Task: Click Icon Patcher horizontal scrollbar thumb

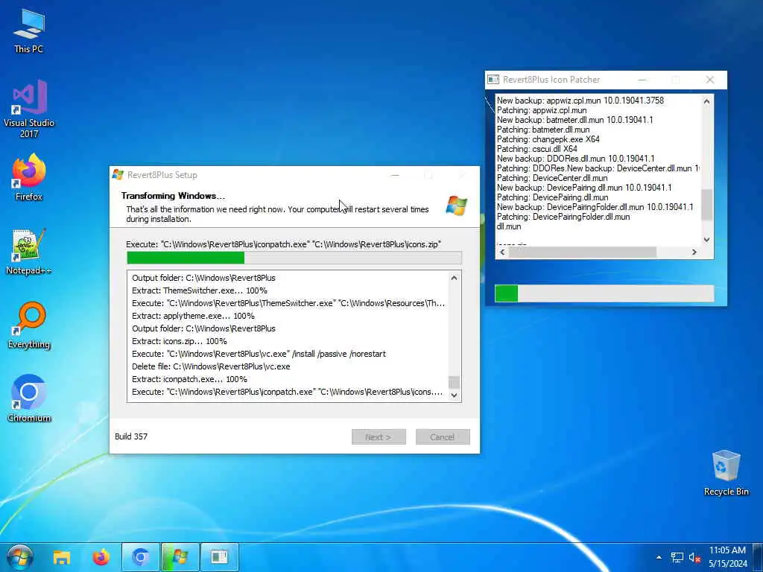Action: 583,252
